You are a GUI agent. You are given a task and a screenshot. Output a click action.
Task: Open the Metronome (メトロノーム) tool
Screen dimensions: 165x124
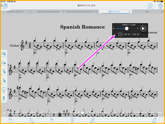(4, 99)
